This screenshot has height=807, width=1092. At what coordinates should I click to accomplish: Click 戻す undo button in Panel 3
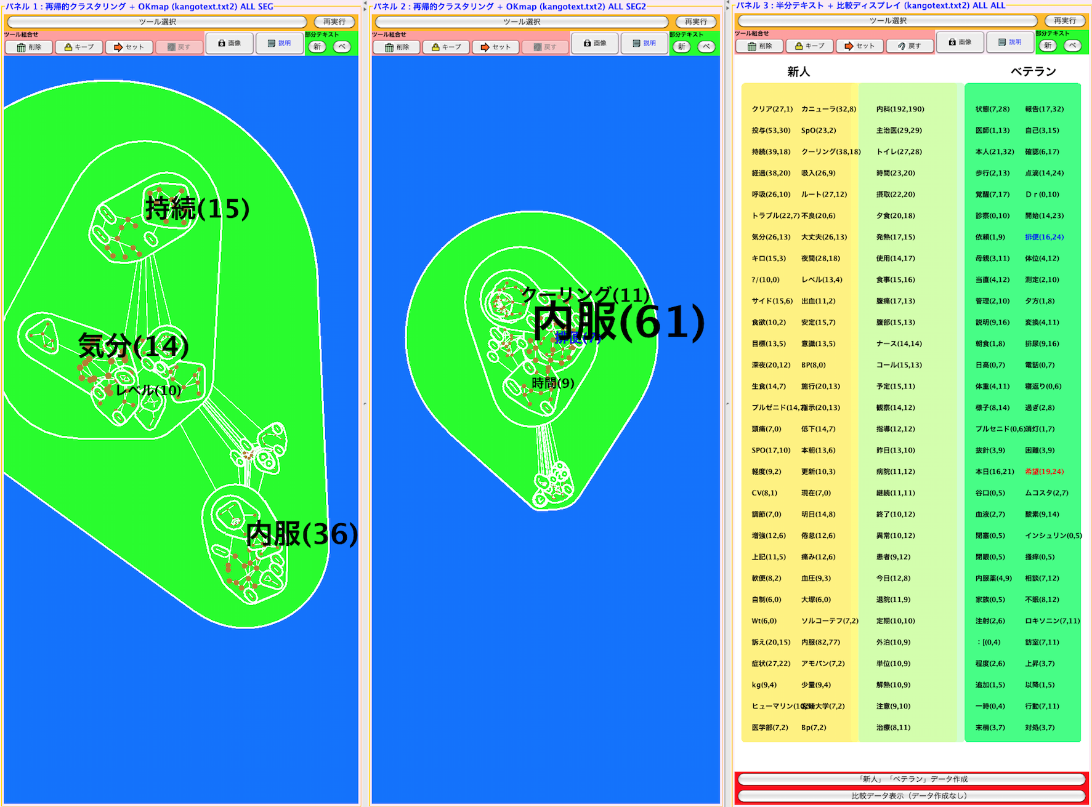tap(909, 46)
